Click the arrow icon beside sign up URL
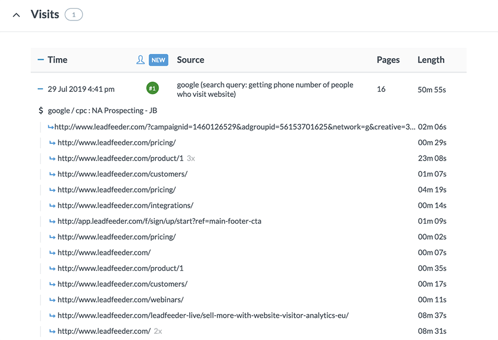The width and height of the screenshot is (498, 340). coord(52,221)
